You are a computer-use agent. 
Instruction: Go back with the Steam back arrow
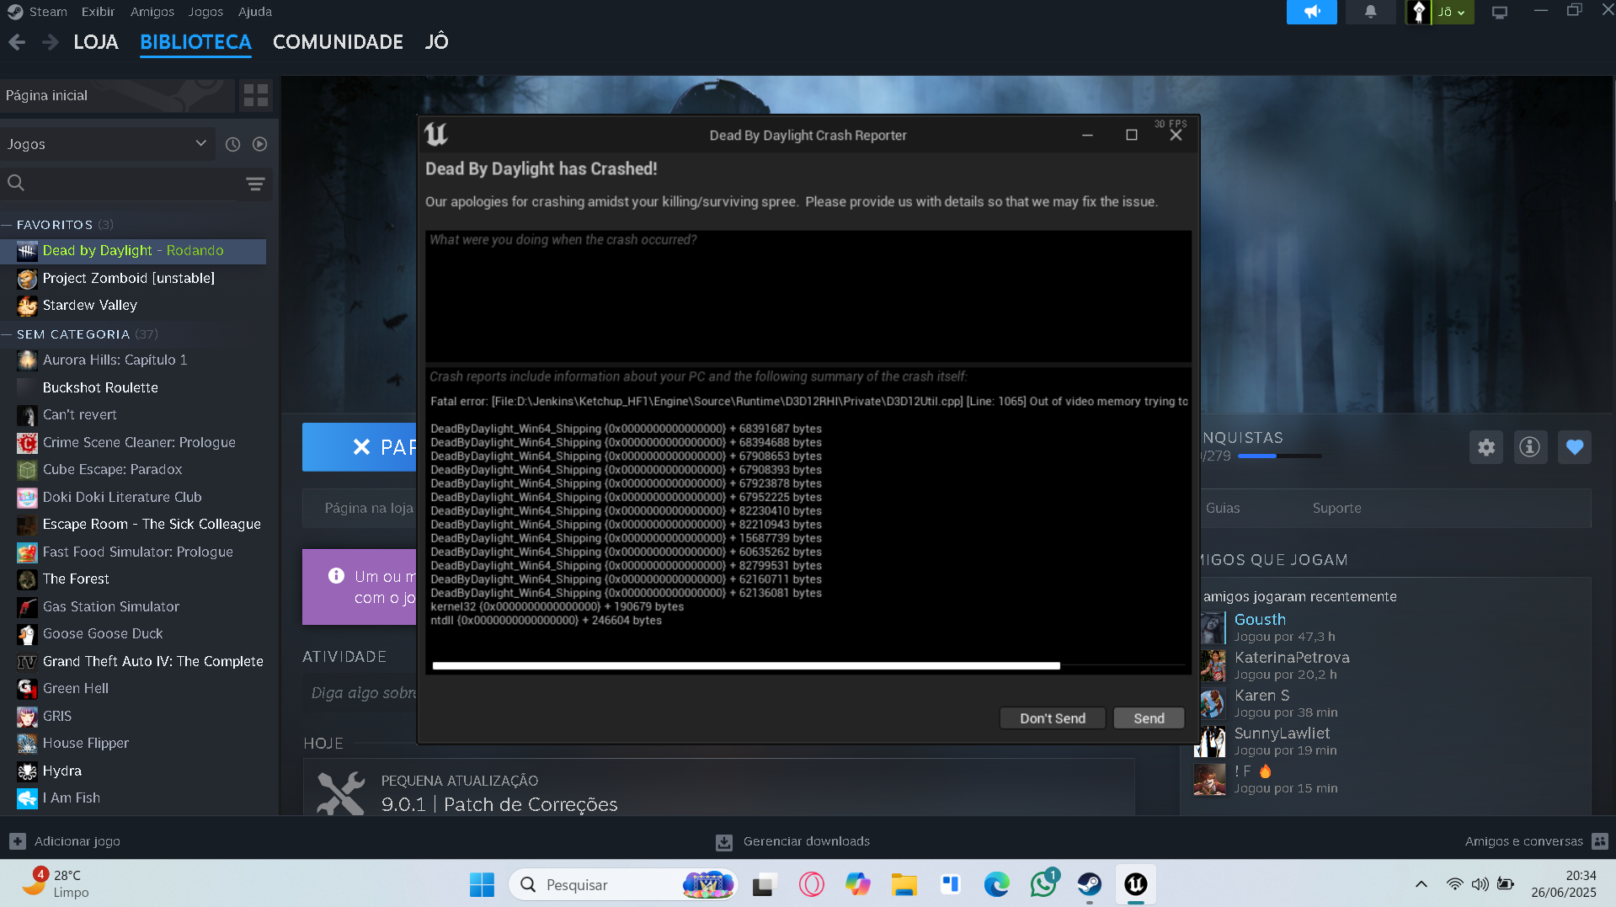tap(17, 42)
